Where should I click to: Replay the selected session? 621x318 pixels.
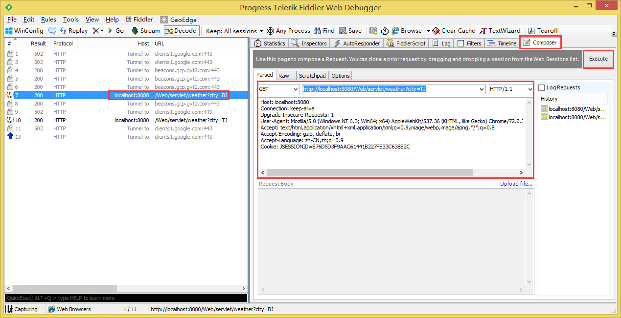click(x=74, y=31)
